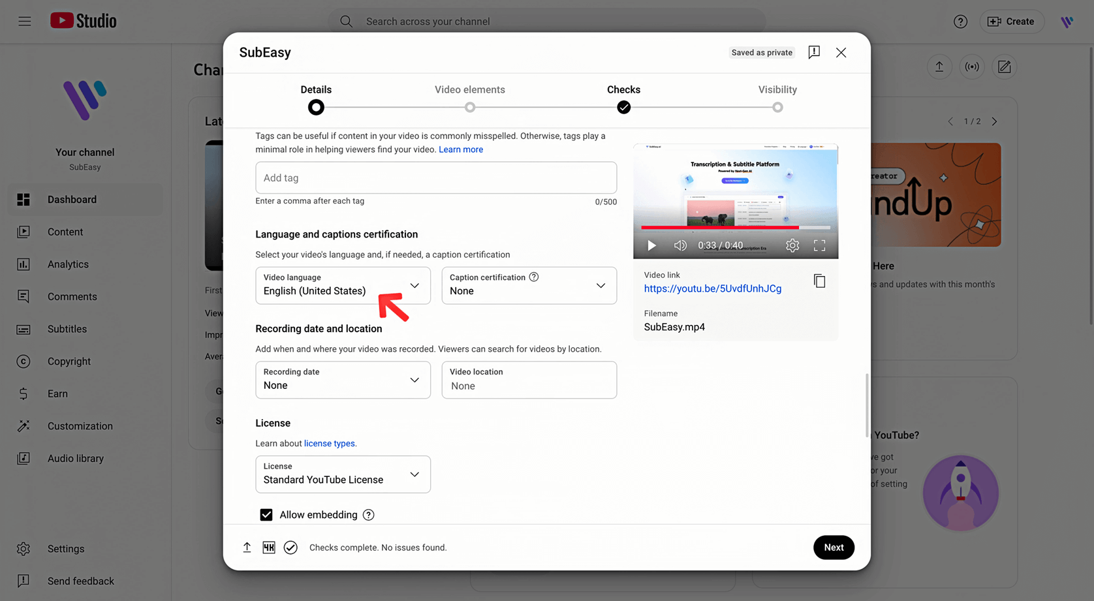Open Content in the sidebar
The image size is (1094, 601).
point(86,232)
